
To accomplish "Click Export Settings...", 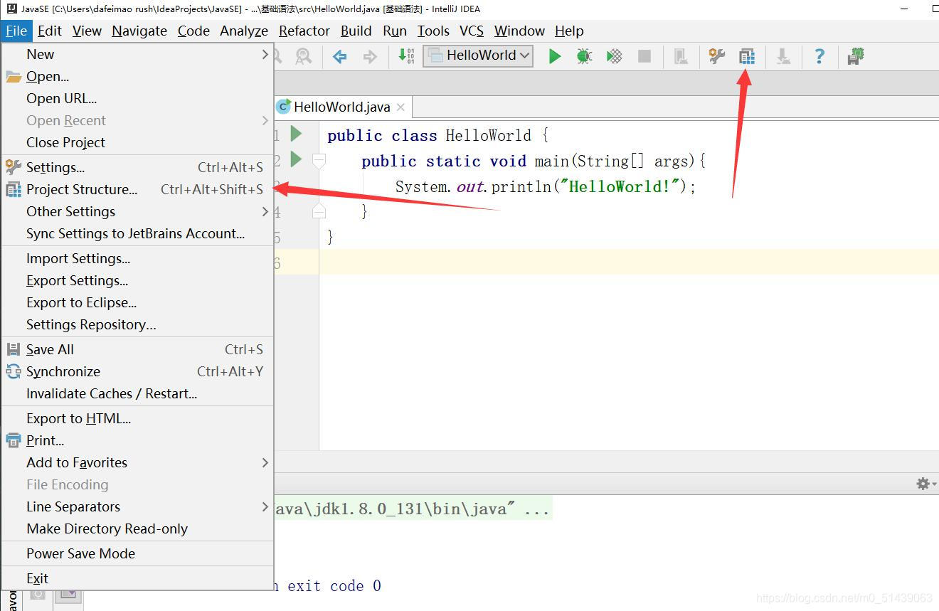I will coord(138,280).
